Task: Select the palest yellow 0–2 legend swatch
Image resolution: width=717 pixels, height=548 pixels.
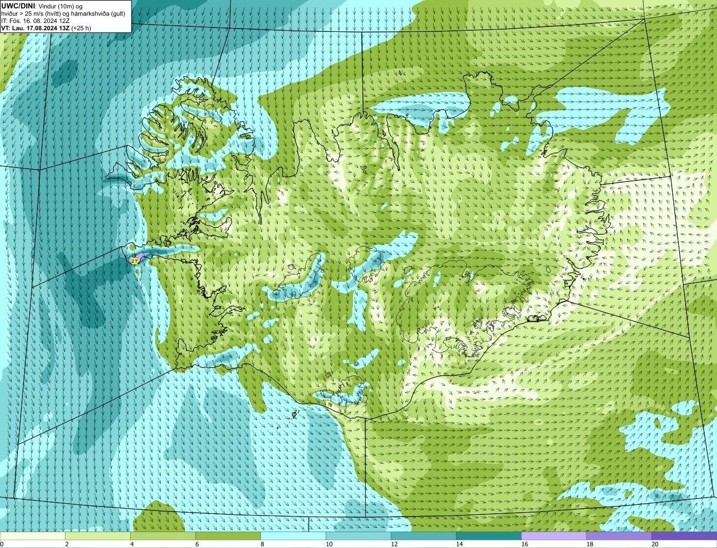Action: [32, 536]
